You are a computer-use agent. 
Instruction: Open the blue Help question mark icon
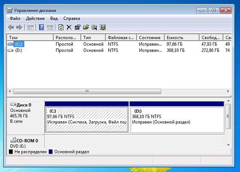click(41, 28)
